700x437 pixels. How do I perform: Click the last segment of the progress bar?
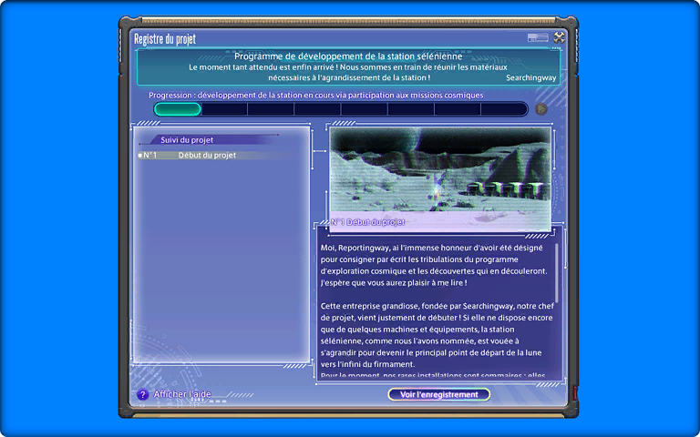(504, 109)
